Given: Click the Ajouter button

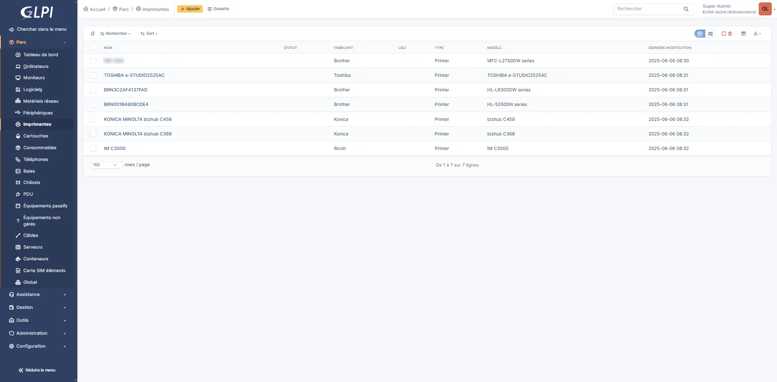Looking at the screenshot, I should [x=190, y=9].
